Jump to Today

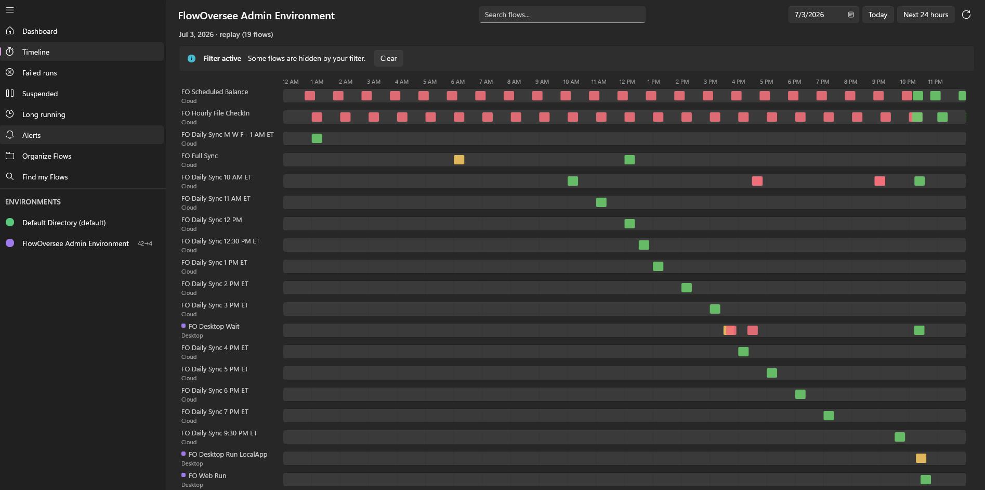point(878,15)
